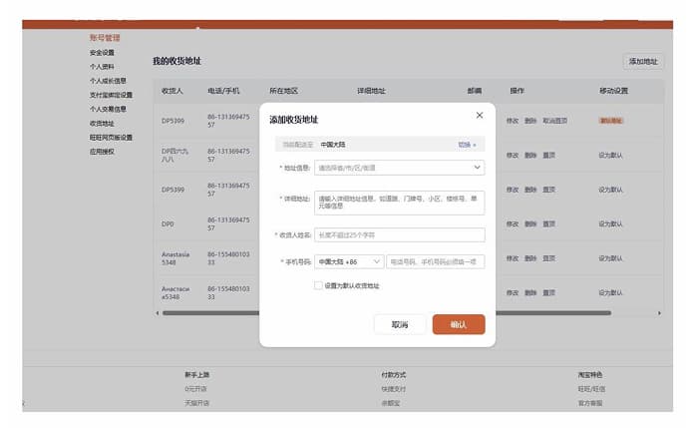Go to 支付宝绑定设置 in sidebar

coord(111,95)
